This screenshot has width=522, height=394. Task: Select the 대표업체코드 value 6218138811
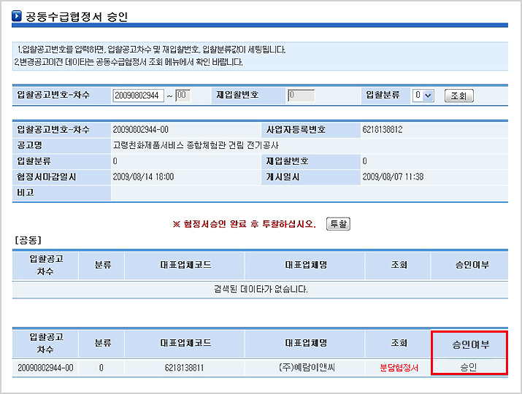pos(184,368)
